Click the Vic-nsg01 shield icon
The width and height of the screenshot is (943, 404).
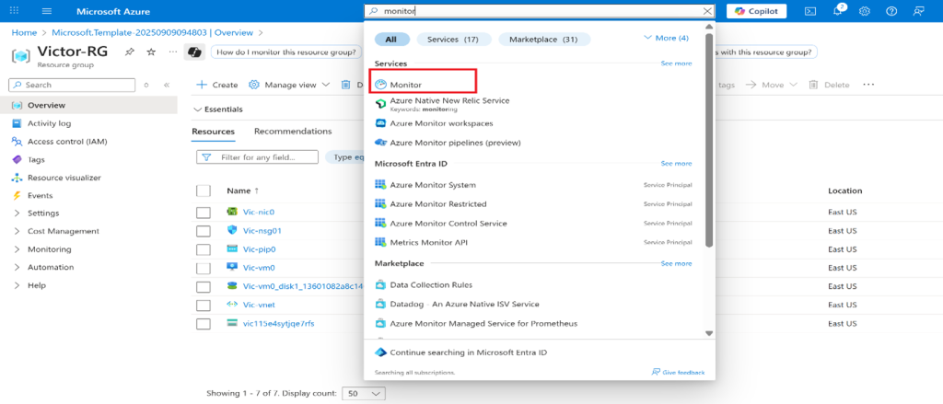[232, 230]
